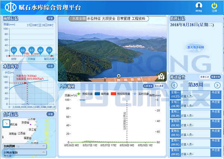224x159 pixels.
Task: Go to previous week in 移动巡查
Action: (174, 85)
